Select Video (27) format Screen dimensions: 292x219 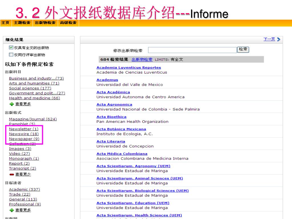coord(20,154)
